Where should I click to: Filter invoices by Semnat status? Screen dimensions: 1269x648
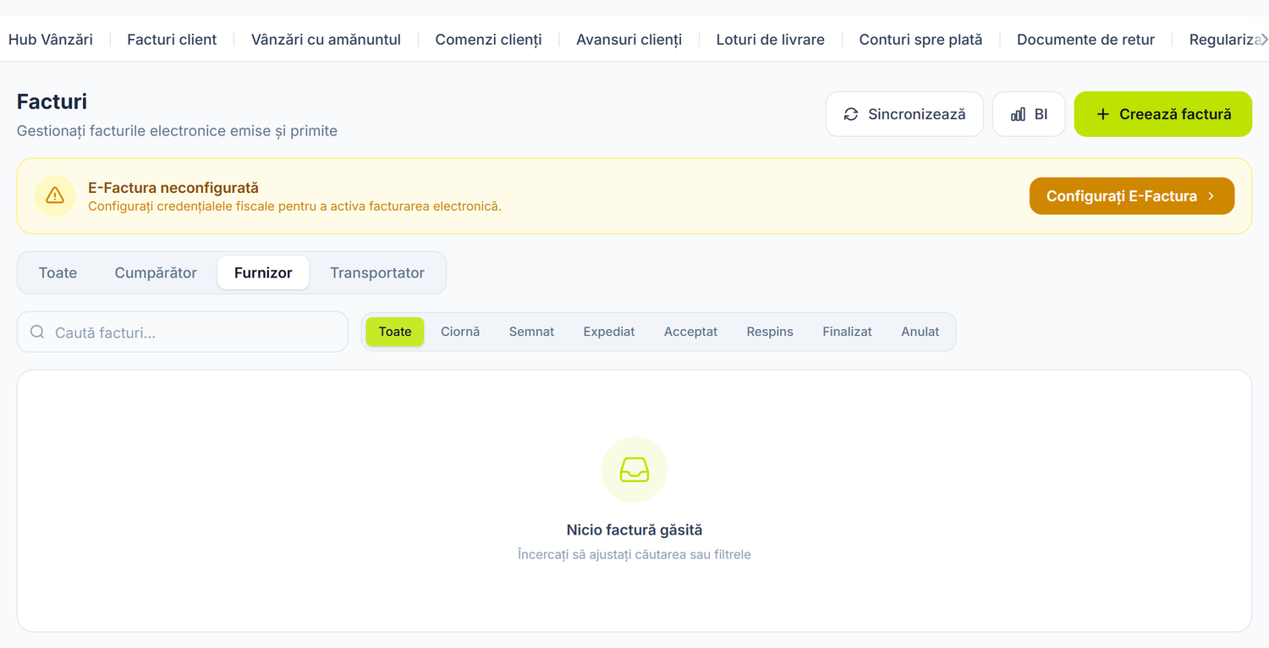click(x=531, y=332)
